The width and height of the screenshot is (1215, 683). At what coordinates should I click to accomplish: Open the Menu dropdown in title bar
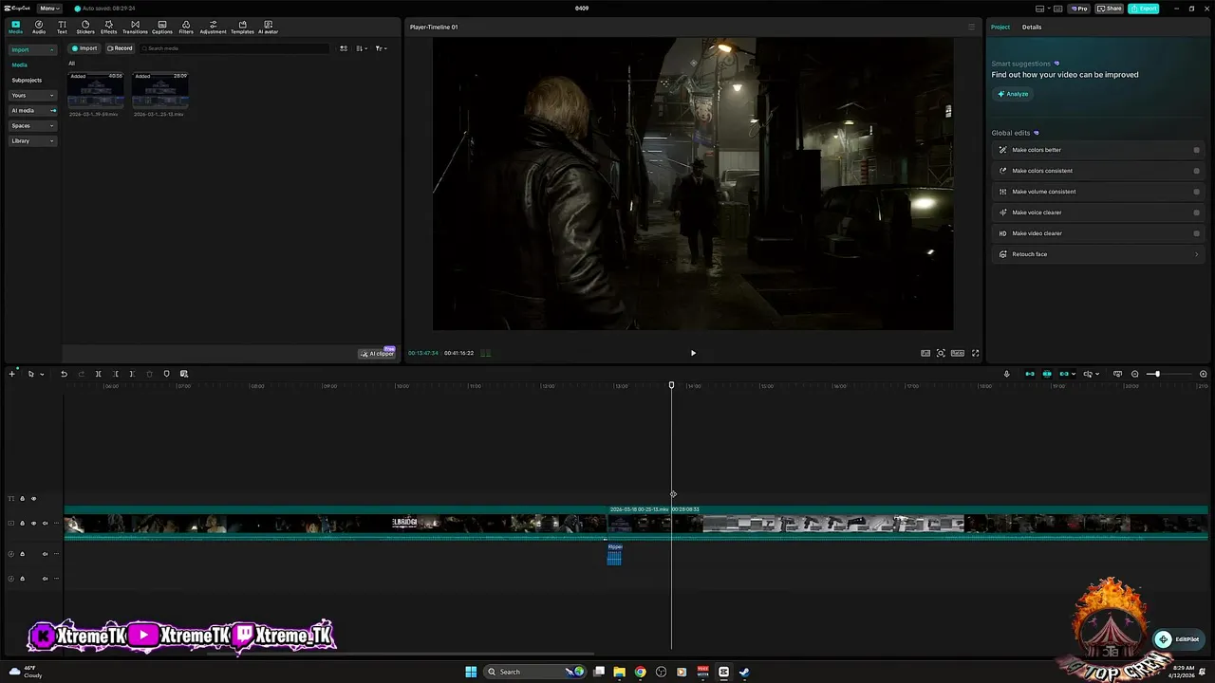[x=49, y=9]
